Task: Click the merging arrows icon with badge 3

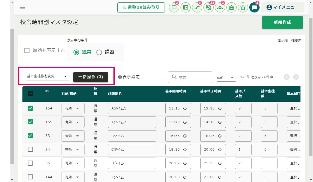Action: [x=197, y=8]
